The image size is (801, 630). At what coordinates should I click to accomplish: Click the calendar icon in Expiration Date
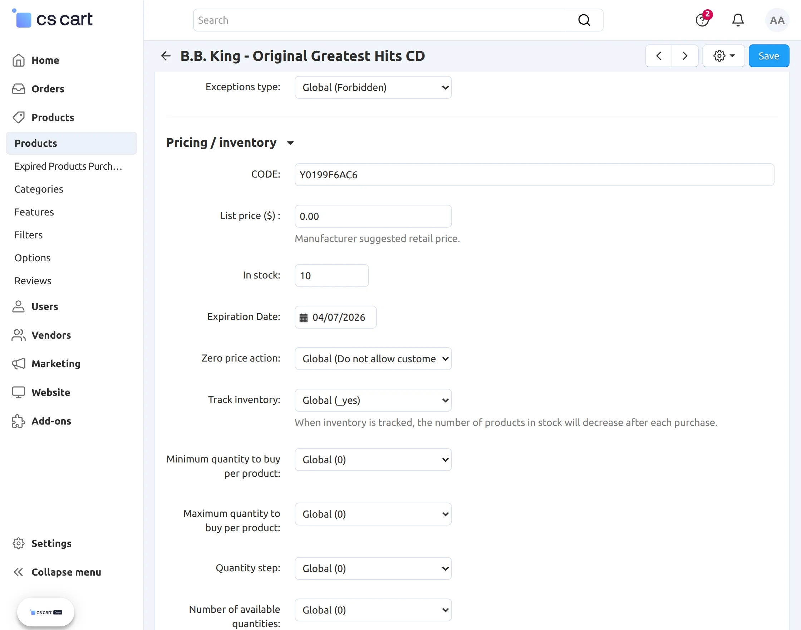pyautogui.click(x=303, y=318)
